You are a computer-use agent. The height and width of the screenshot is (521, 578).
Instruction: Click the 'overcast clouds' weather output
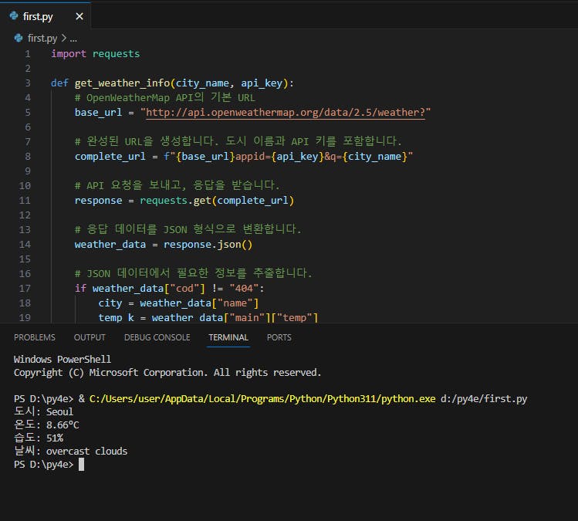(86, 452)
